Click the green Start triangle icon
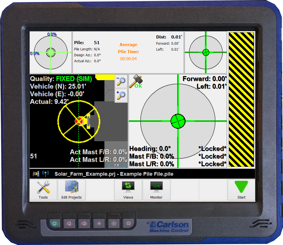The height and width of the screenshot is (245, 283). (x=241, y=187)
